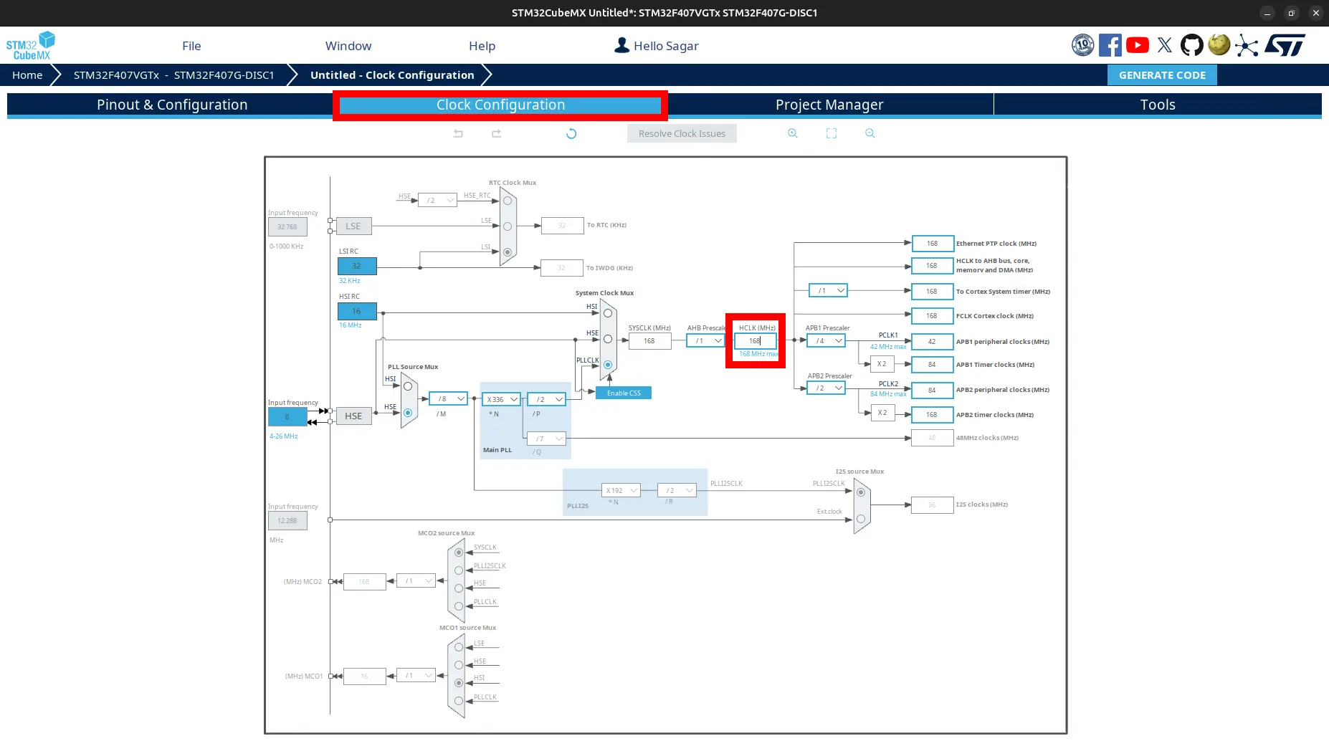Open the PLL X 336 multiplier dropdown

click(x=501, y=399)
